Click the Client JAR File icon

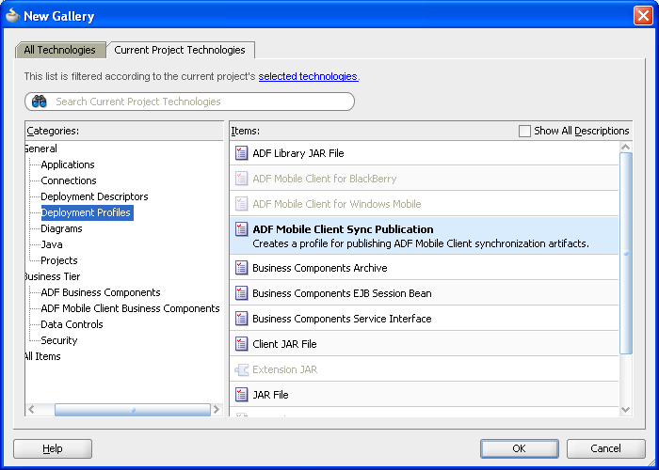[241, 344]
